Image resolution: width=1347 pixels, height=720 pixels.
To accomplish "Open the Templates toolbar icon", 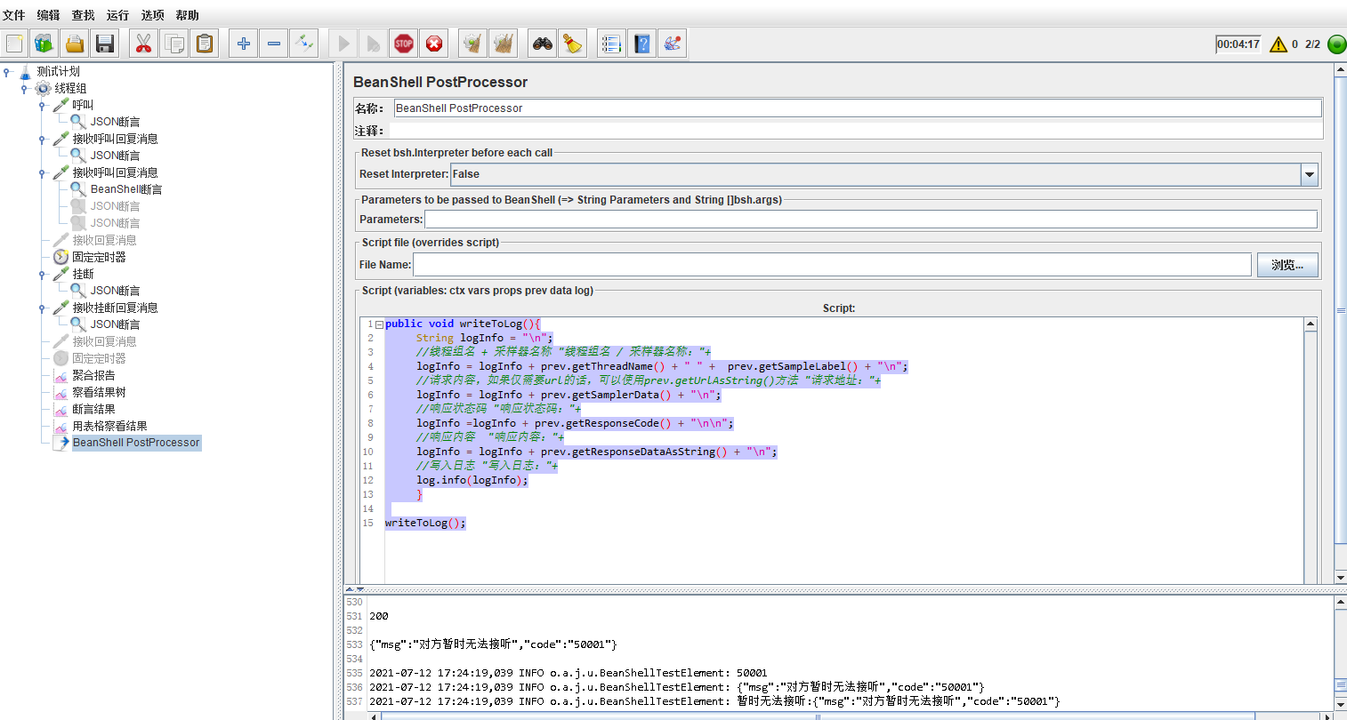I will [x=44, y=44].
